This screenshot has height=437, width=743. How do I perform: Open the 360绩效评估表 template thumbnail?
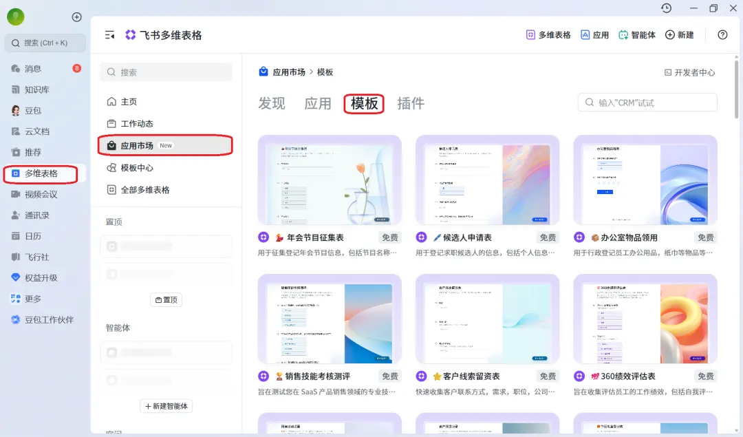pyautogui.click(x=645, y=319)
